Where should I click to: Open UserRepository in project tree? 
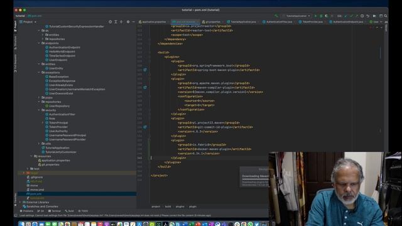click(x=59, y=106)
